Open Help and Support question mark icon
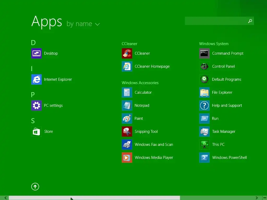This screenshot has height=200, width=267. point(204,105)
